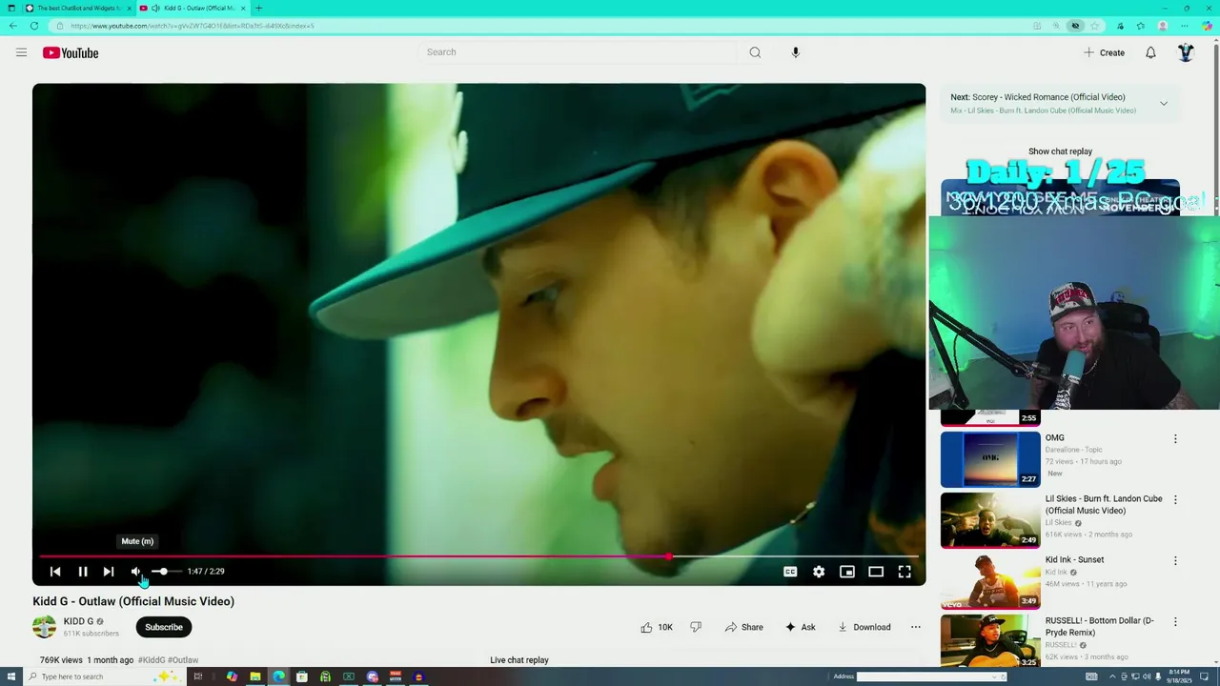
Task: Start voice search with the microphone
Action: point(795,52)
